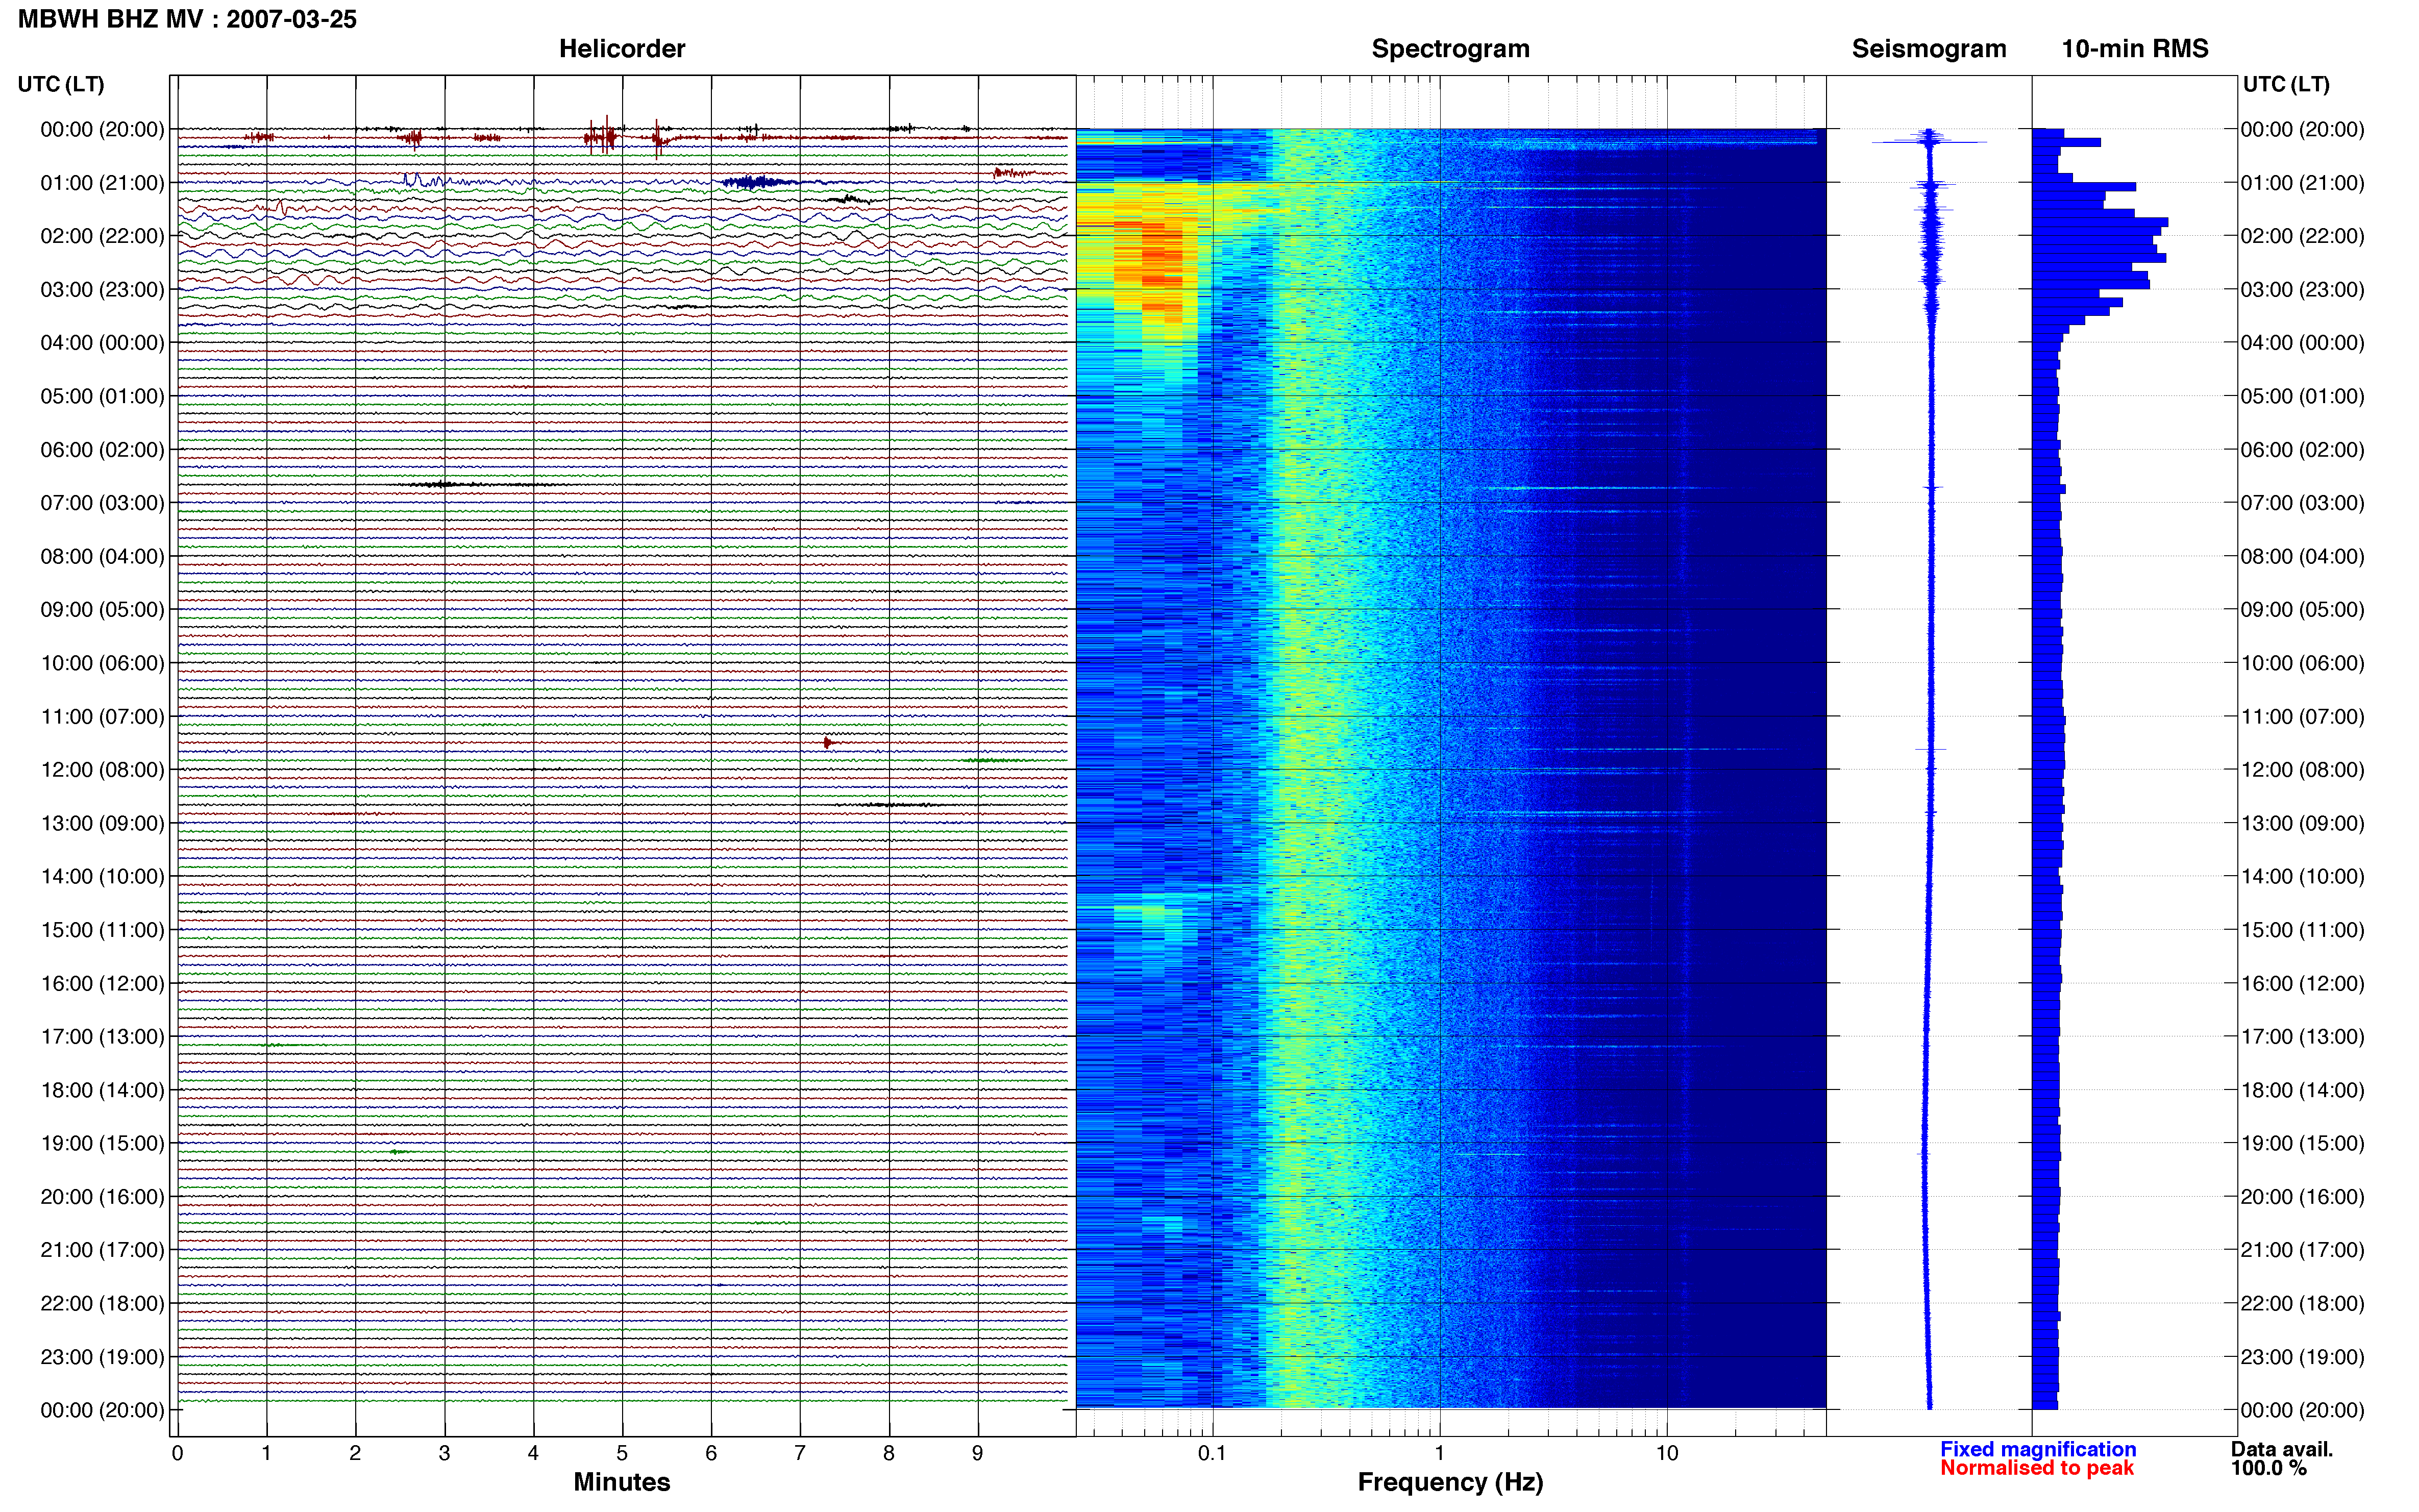Select the Helicorder panel heading
Screen dimensions: 2419x1512
(621, 48)
